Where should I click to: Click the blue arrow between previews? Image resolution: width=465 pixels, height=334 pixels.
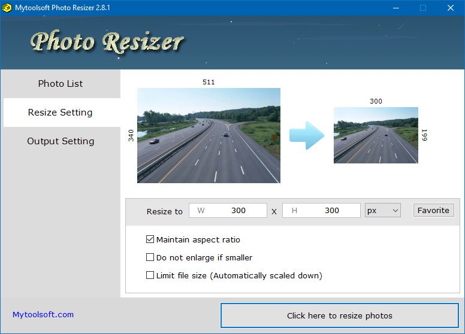point(307,135)
